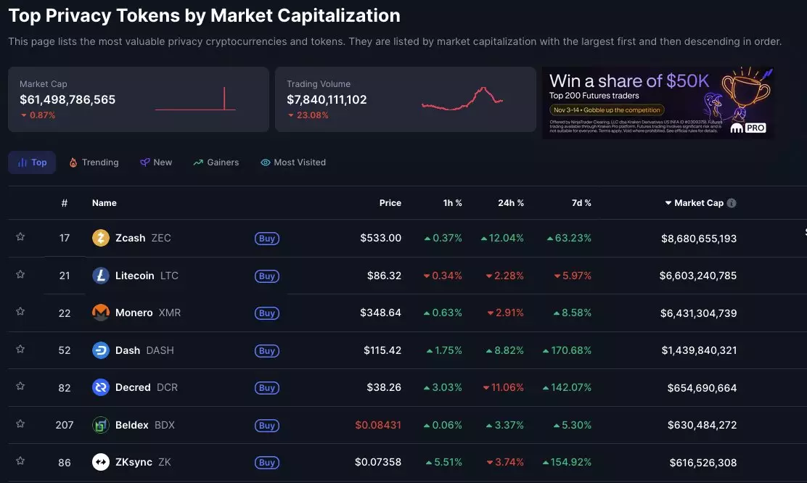Switch to the Trending tab
Image resolution: width=807 pixels, height=483 pixels.
click(94, 162)
